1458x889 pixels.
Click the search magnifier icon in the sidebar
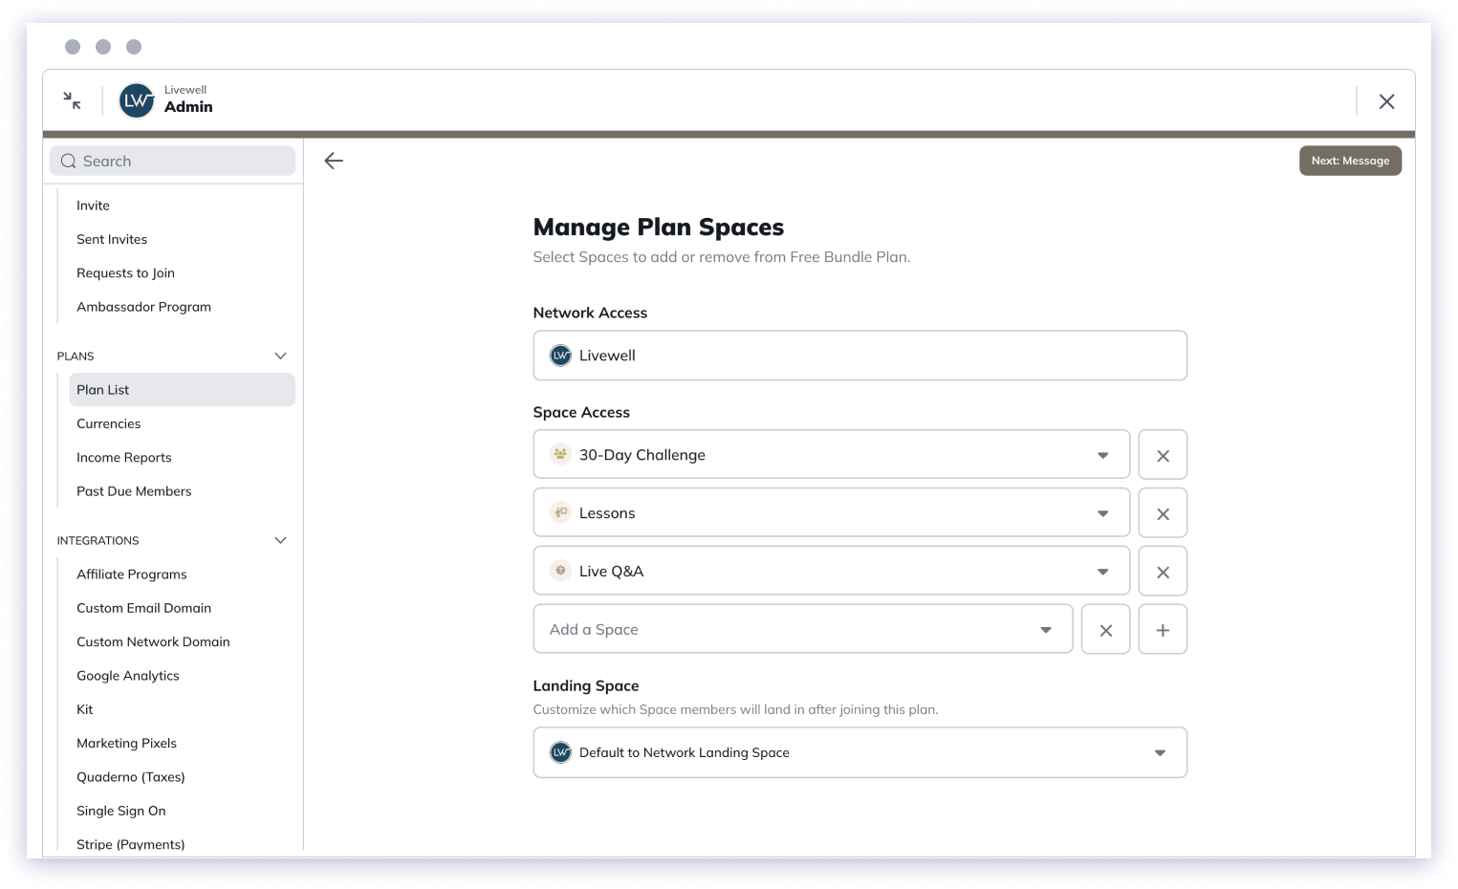[68, 161]
